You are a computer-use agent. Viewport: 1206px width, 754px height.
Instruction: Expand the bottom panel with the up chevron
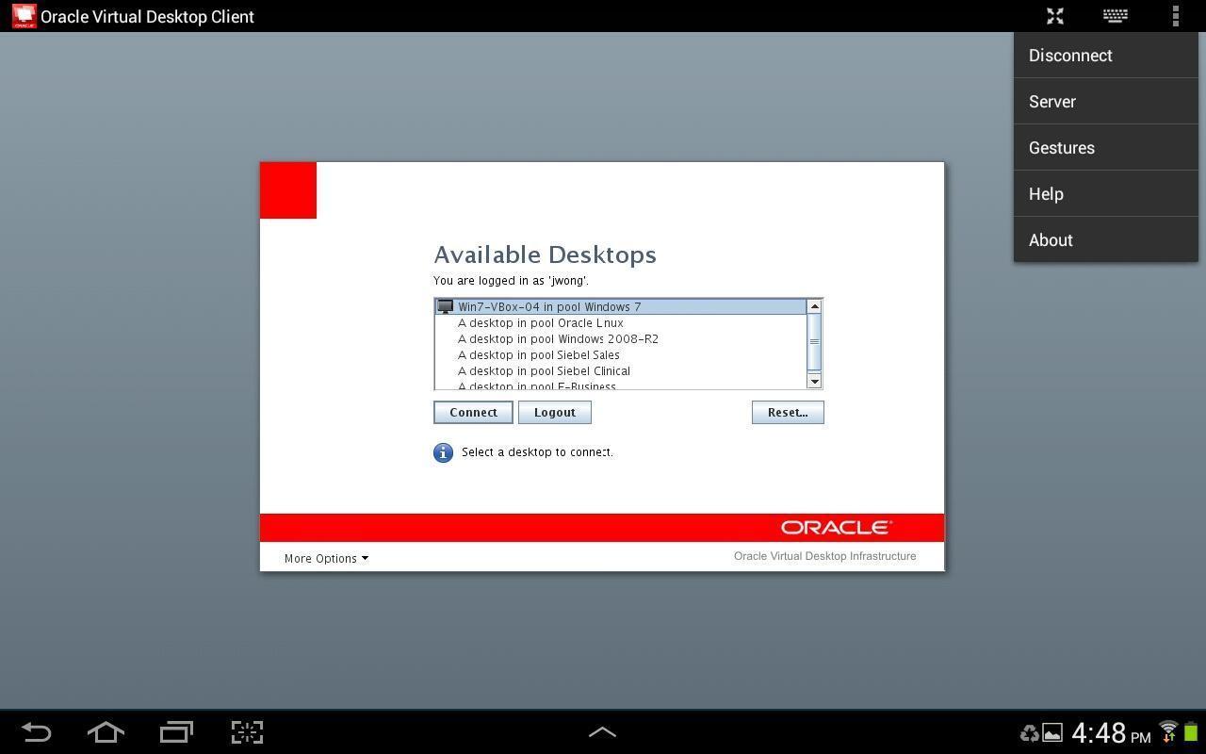click(x=602, y=732)
